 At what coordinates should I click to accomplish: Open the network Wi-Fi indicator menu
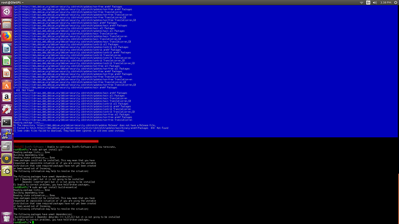(x=361, y=2)
